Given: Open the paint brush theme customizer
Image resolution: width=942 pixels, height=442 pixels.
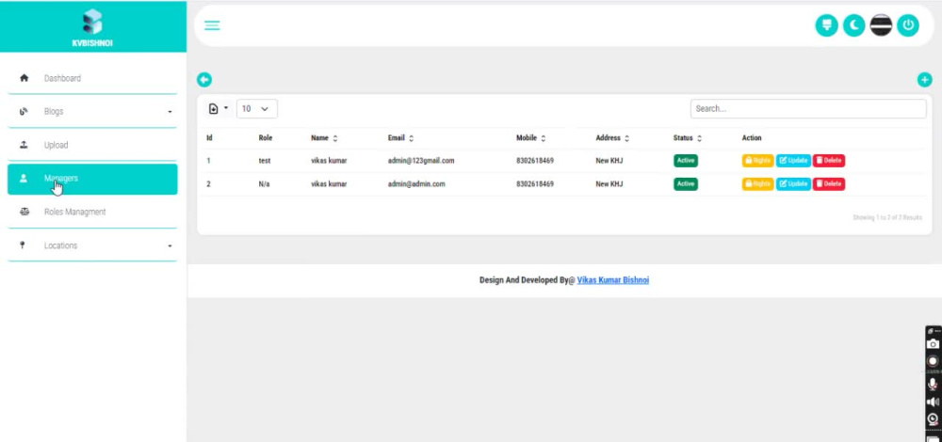Looking at the screenshot, I should tap(826, 25).
